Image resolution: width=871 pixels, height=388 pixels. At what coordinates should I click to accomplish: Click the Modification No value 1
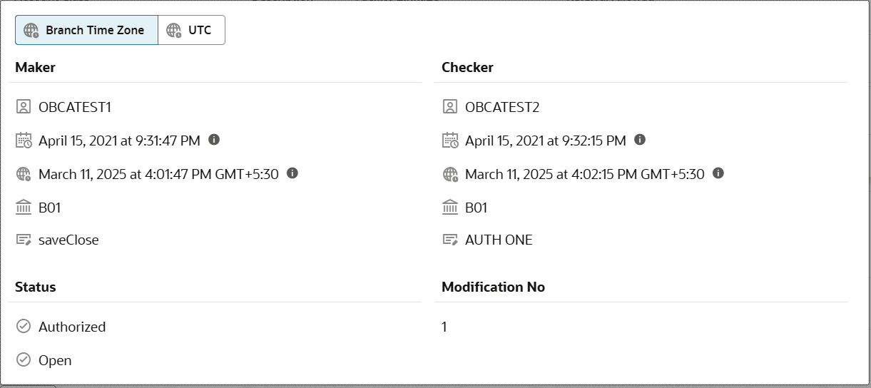pos(444,327)
